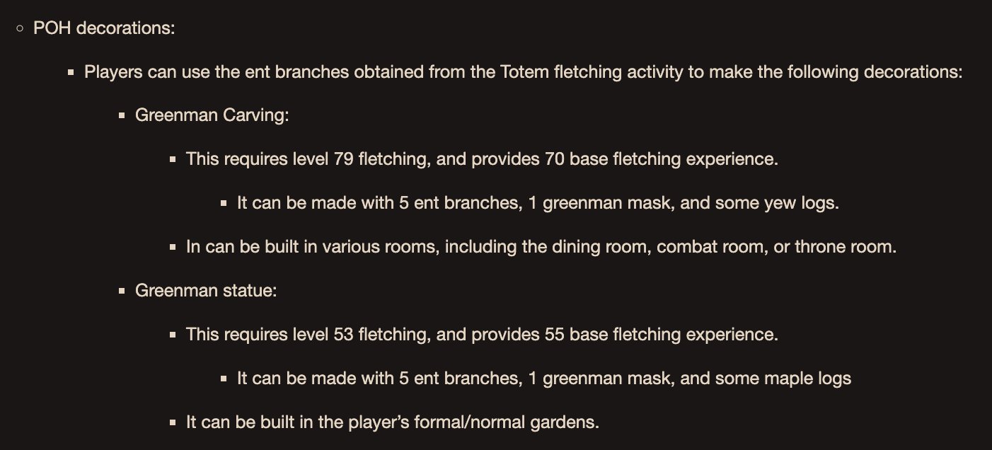992x450 pixels.
Task: Click the bullet before 'It can be built in'
Action: pyautogui.click(x=173, y=423)
